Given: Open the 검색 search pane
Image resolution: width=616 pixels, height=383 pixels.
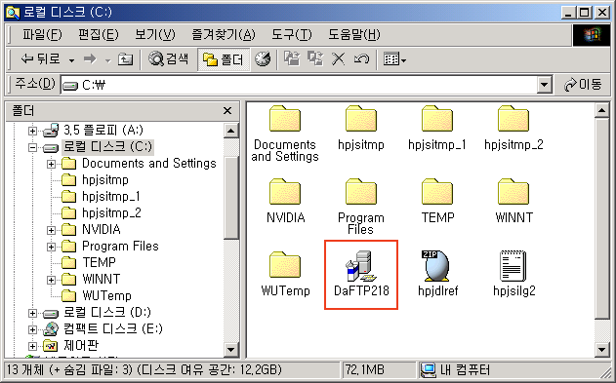Looking at the screenshot, I should click(x=169, y=59).
